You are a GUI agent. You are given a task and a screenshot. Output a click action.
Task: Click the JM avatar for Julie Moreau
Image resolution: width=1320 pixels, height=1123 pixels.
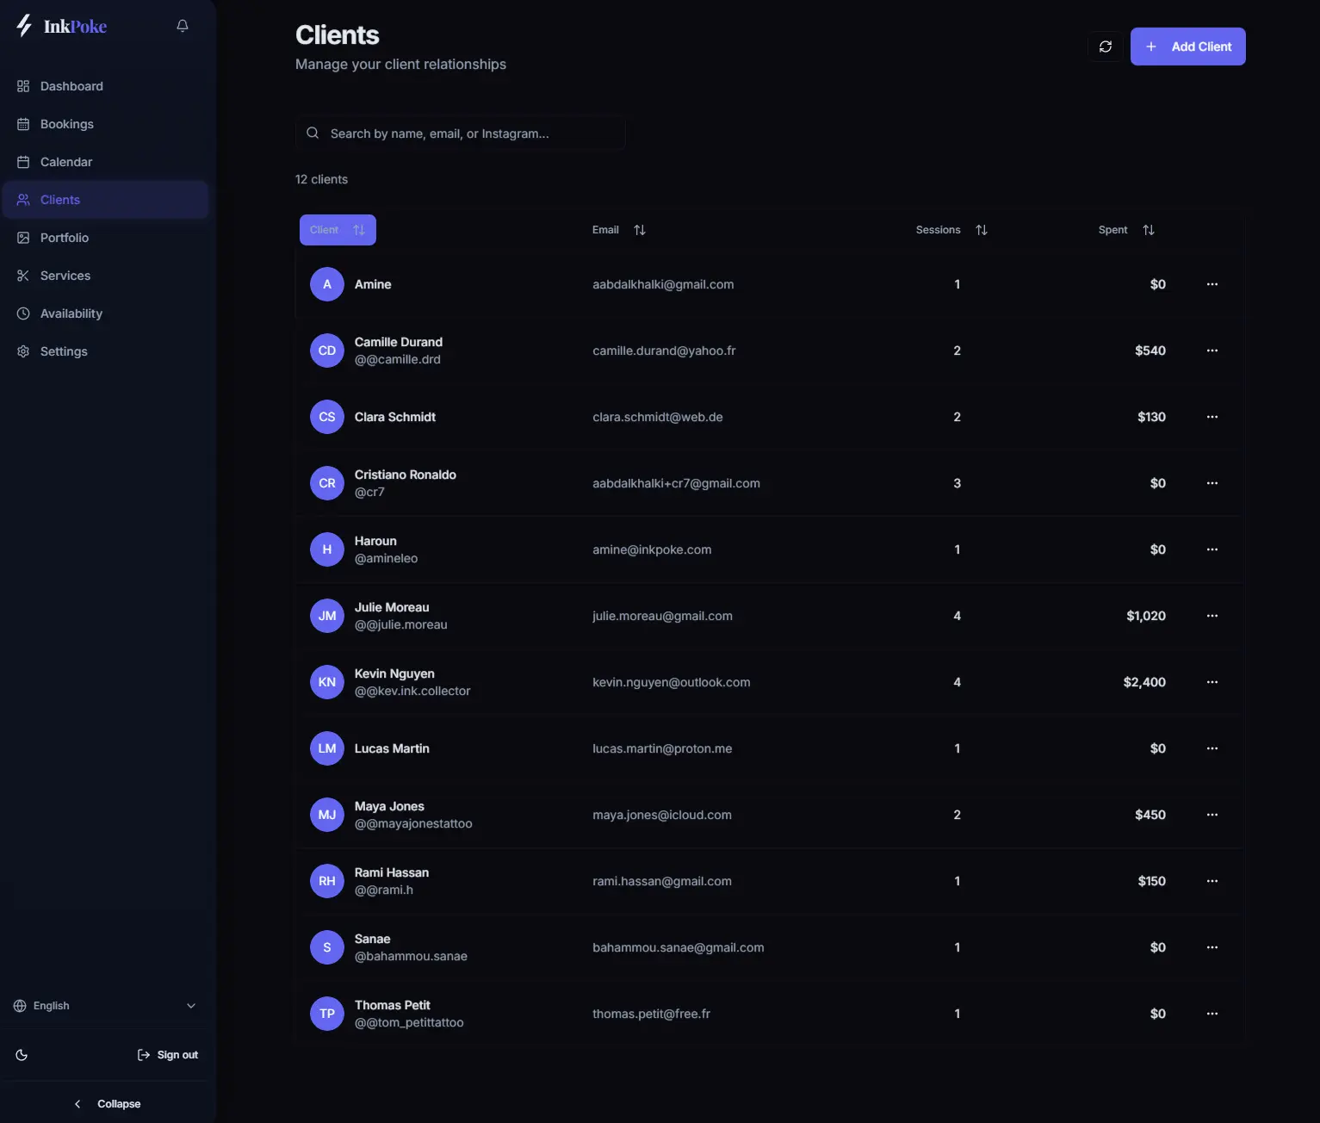(327, 616)
